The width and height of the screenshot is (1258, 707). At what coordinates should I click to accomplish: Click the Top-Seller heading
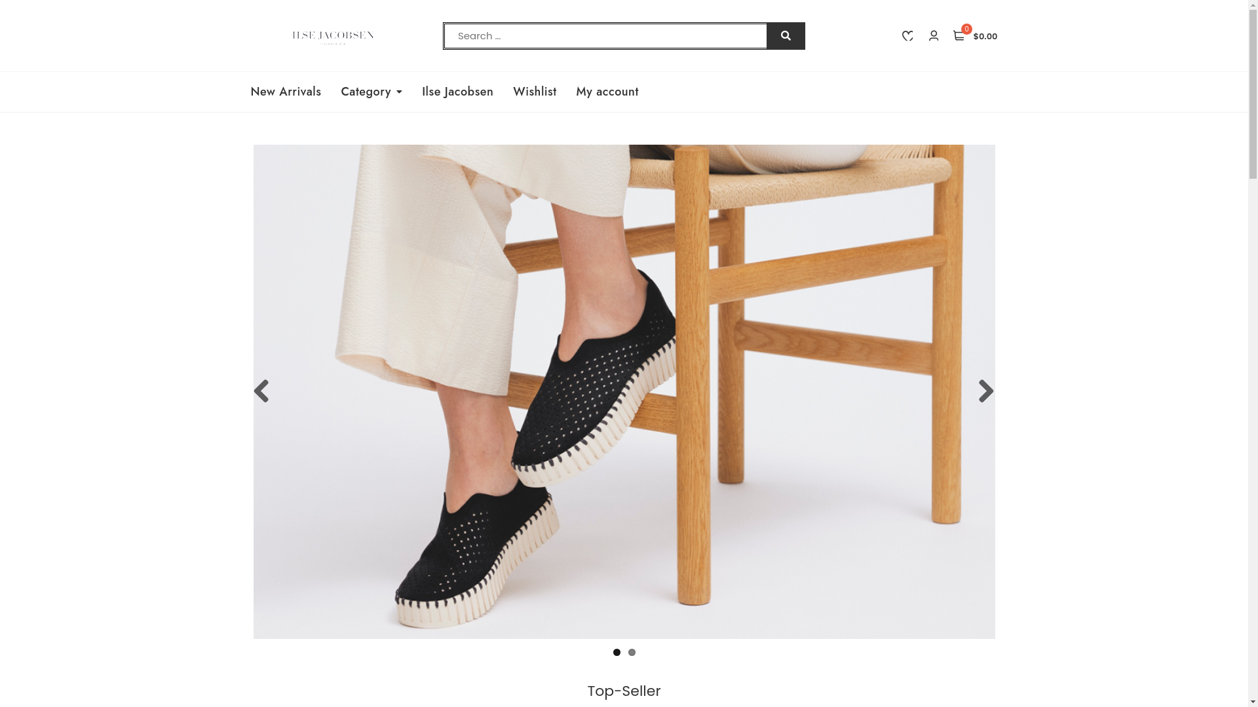[624, 691]
